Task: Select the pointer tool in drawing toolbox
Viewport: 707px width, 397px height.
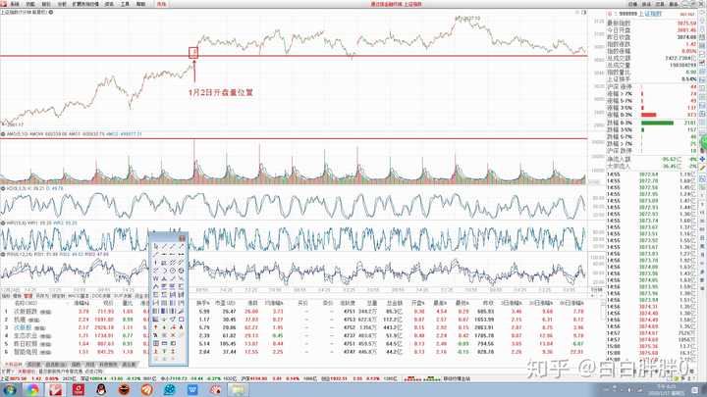Action: click(155, 246)
